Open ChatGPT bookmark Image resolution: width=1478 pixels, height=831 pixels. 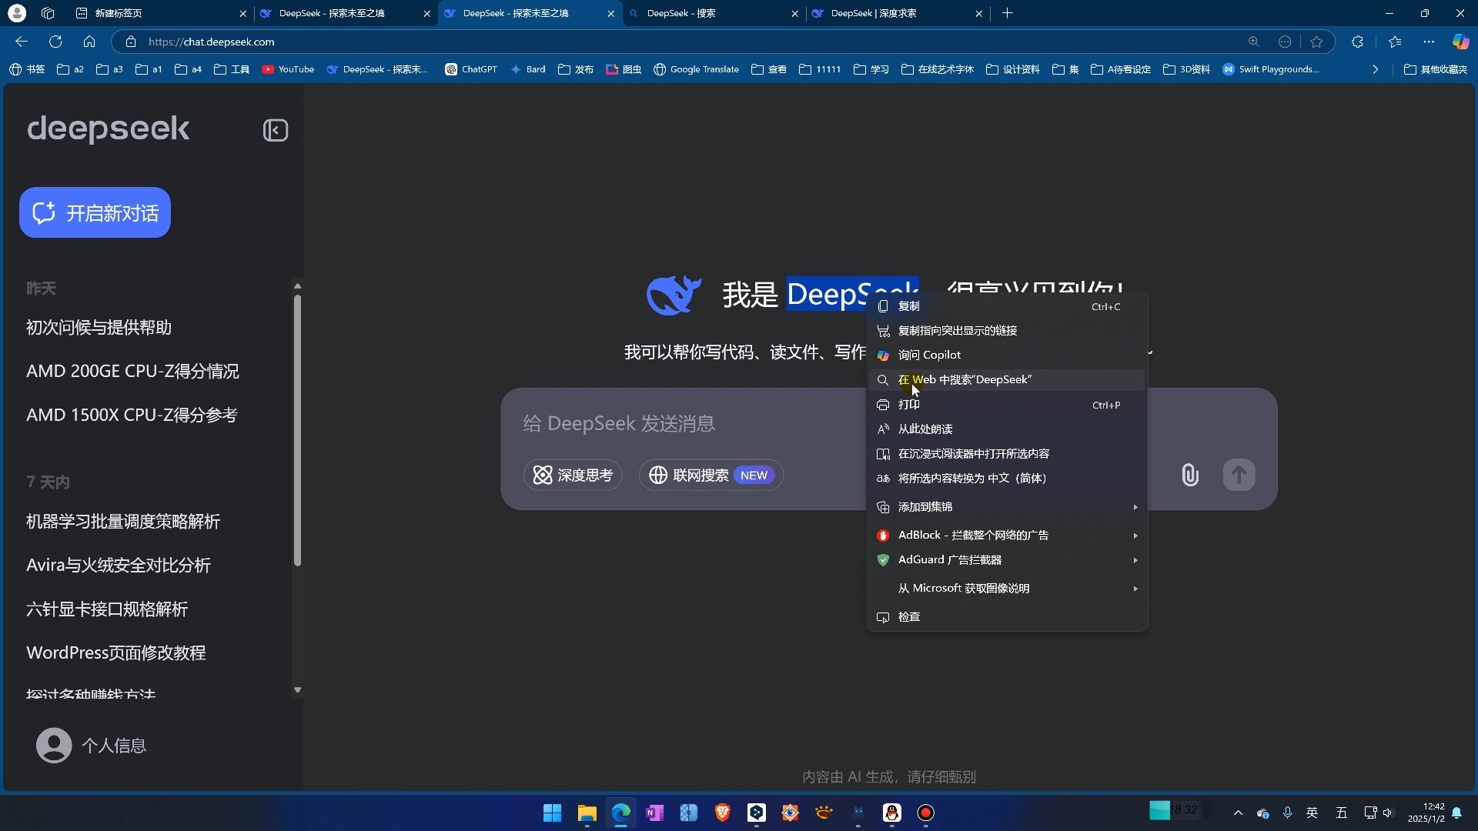[471, 69]
